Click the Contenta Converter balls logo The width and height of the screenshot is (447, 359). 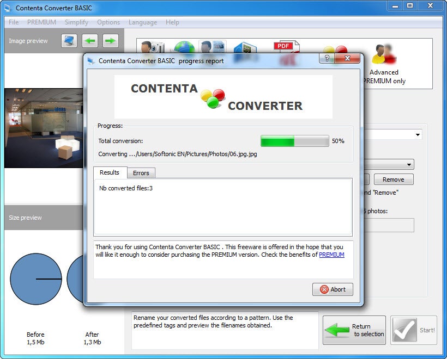213,98
